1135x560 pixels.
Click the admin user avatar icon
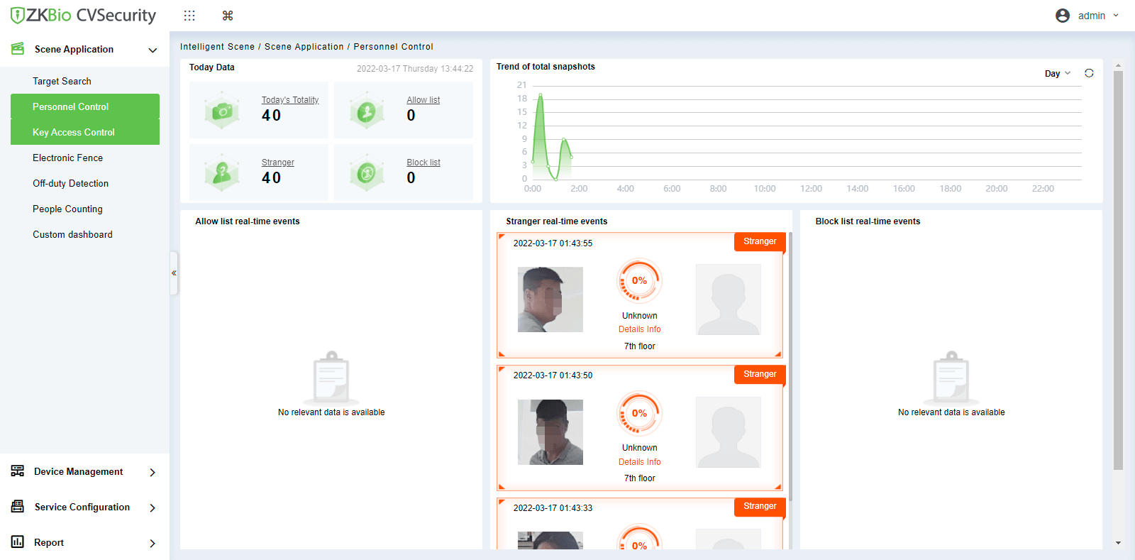[x=1062, y=16]
